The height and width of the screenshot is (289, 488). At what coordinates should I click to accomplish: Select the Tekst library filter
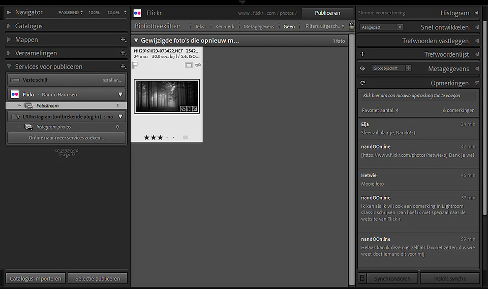(200, 27)
